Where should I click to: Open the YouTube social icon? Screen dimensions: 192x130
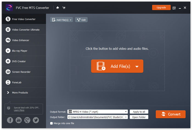point(19,120)
